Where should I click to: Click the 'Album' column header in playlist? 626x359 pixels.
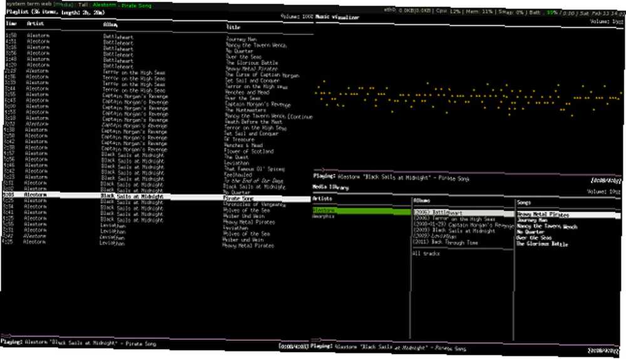point(110,25)
